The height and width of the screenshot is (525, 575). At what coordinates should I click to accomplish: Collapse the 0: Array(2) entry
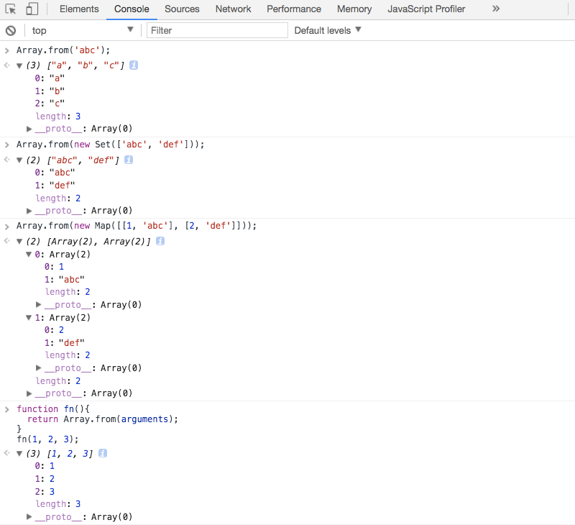point(29,255)
